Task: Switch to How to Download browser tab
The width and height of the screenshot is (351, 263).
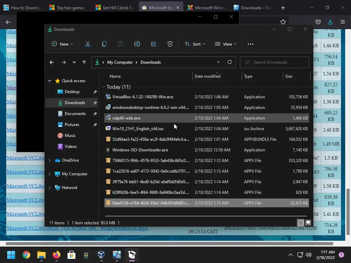Action: tap(22, 8)
